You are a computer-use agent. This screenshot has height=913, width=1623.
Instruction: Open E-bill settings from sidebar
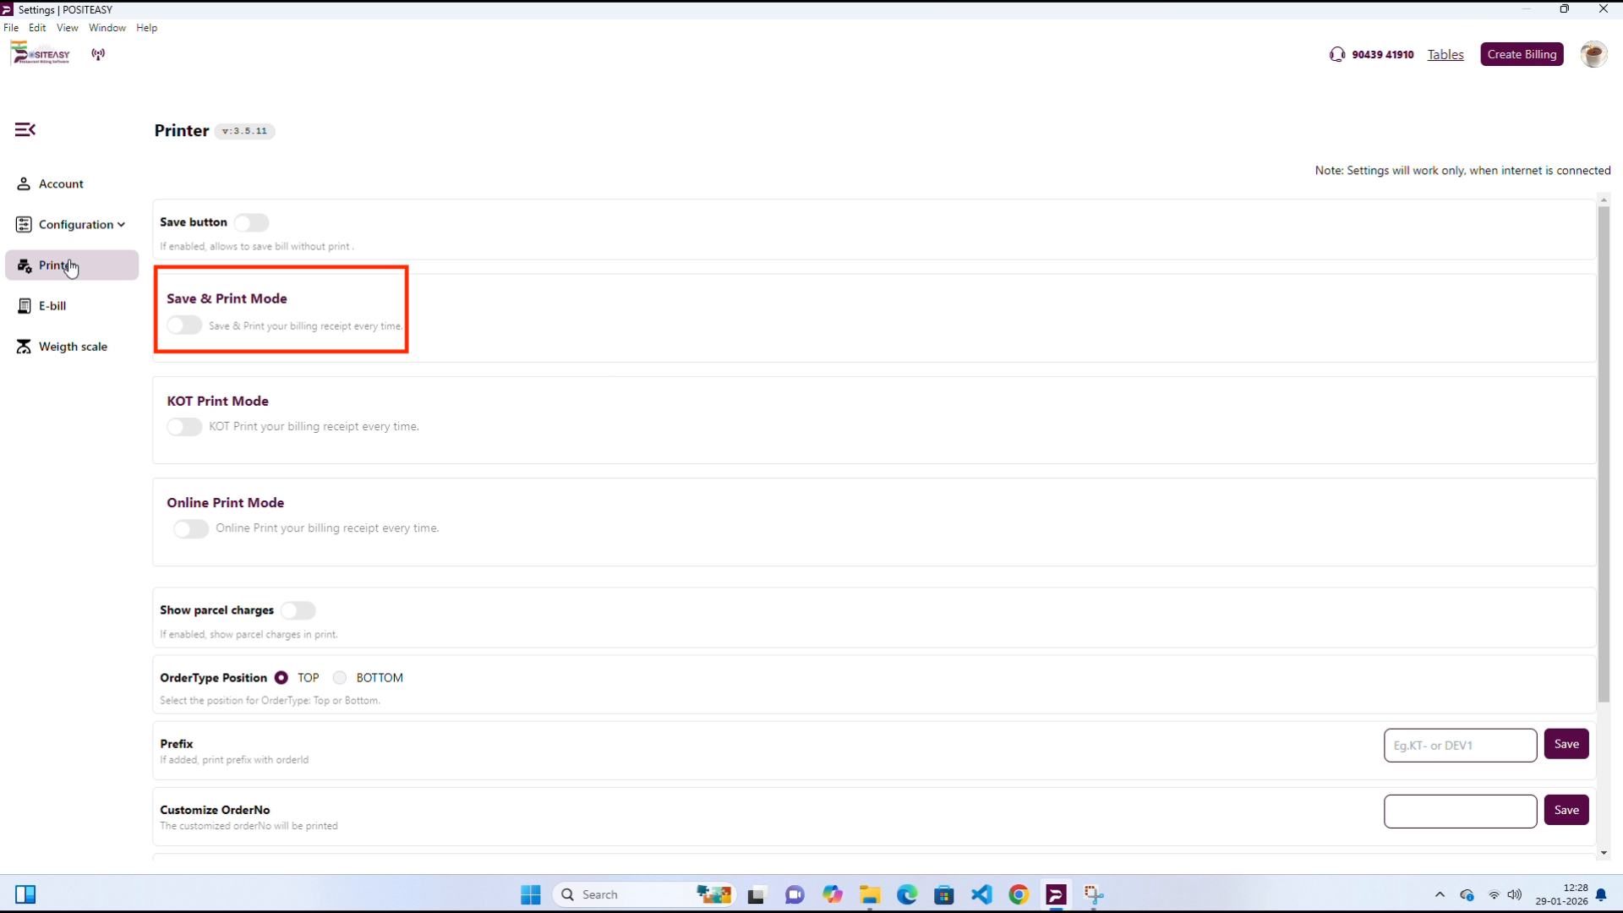[x=52, y=306]
